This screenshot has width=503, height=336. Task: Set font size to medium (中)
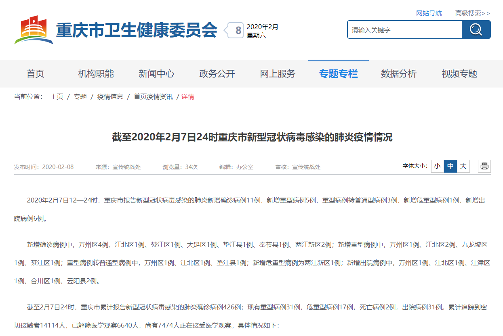point(450,166)
